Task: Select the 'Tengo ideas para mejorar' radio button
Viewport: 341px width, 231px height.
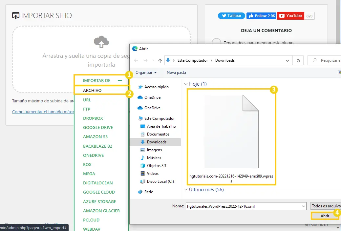Action: click(x=216, y=42)
